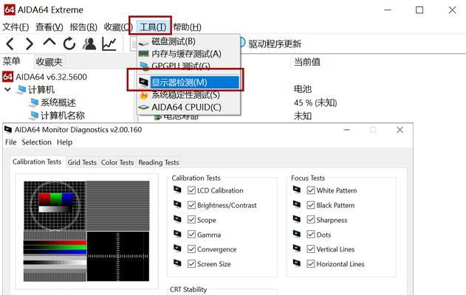The height and width of the screenshot is (295, 466).
Task: Switch to the Calibration Tests tab
Action: [37, 162]
